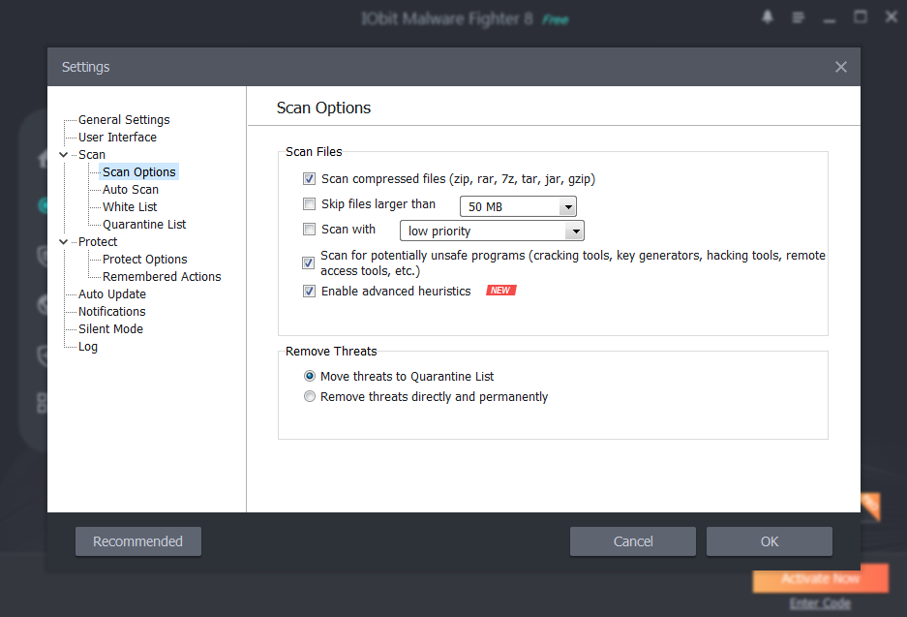The height and width of the screenshot is (617, 907).
Task: Toggle Scan for potentially unsafe programs checkbox
Action: coord(310,262)
